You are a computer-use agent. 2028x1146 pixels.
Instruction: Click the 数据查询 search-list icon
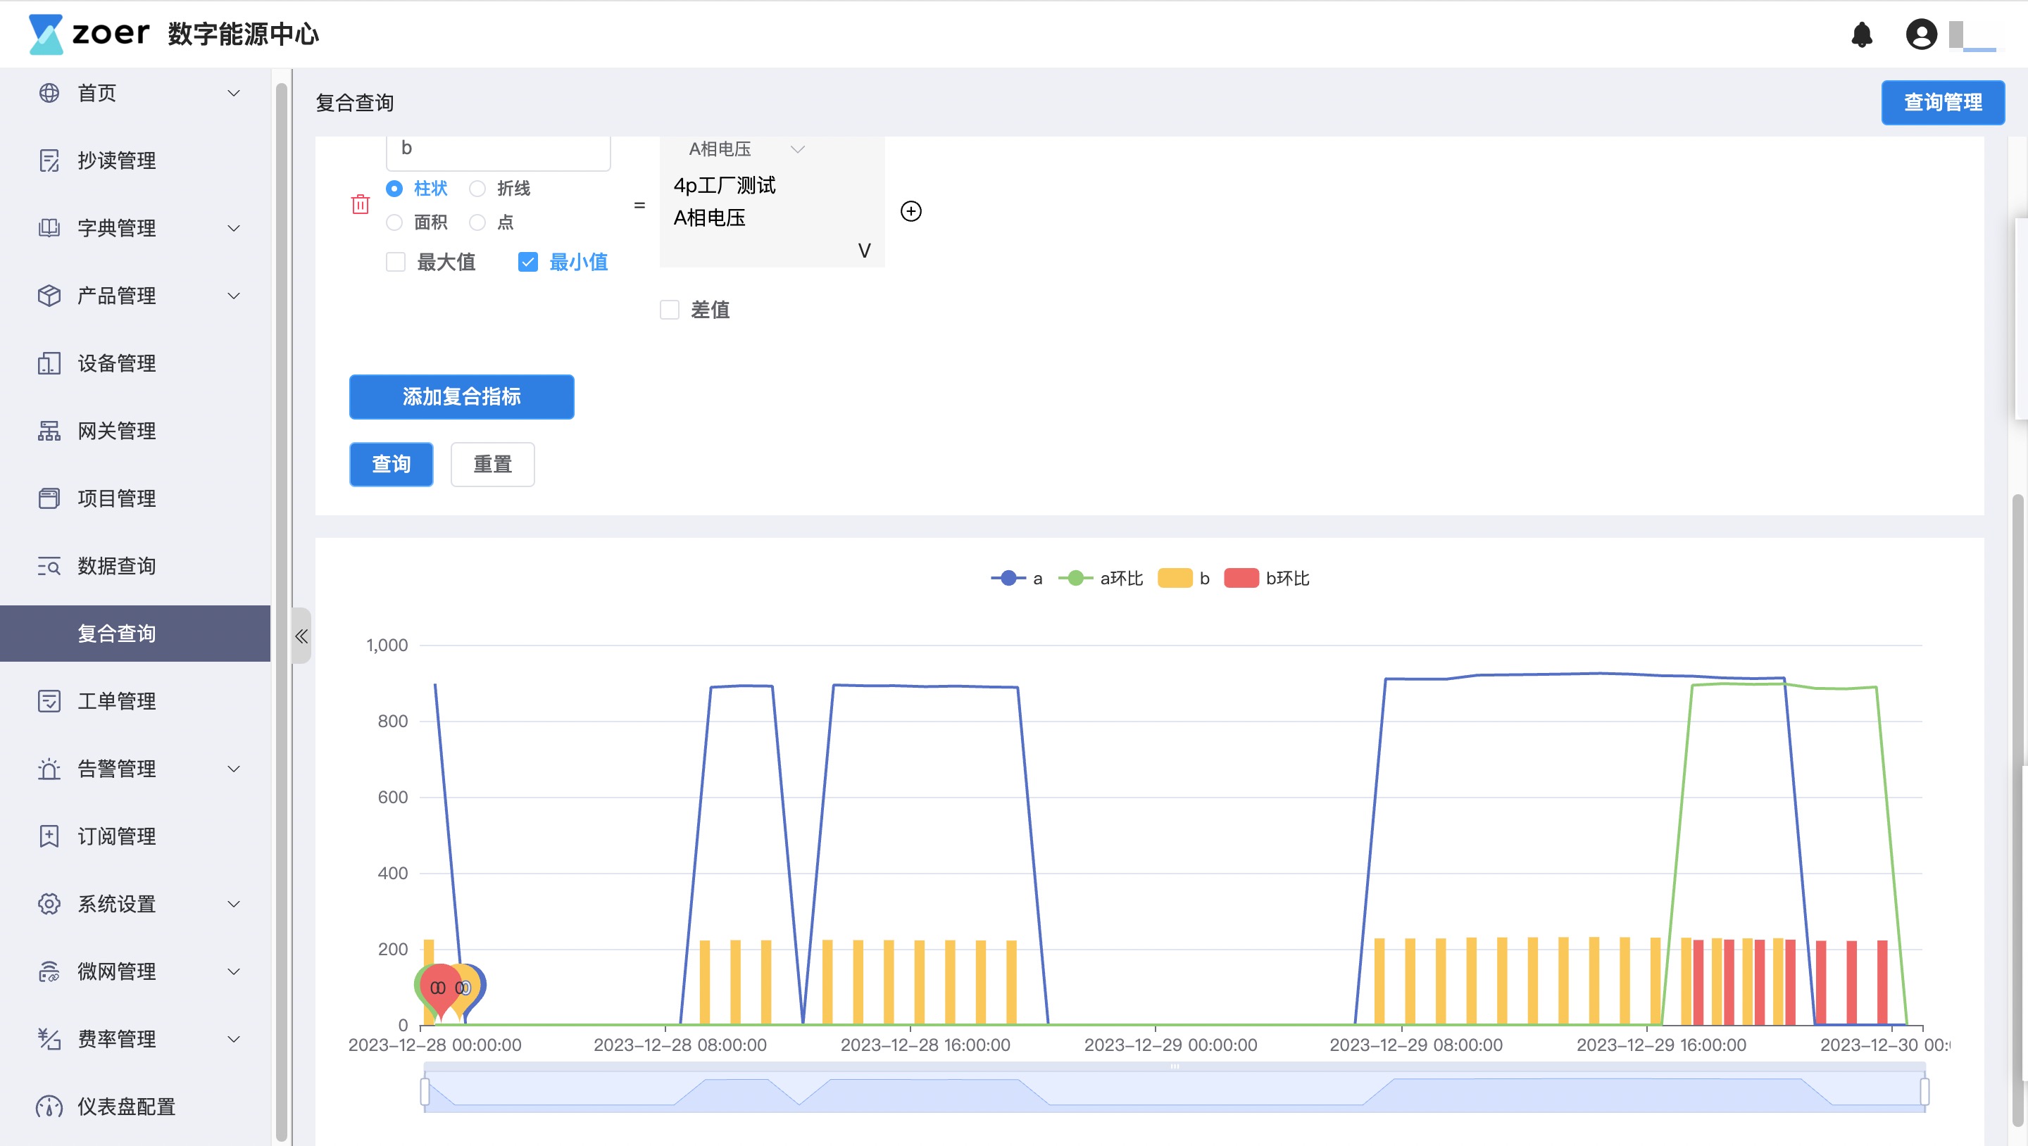coord(49,566)
